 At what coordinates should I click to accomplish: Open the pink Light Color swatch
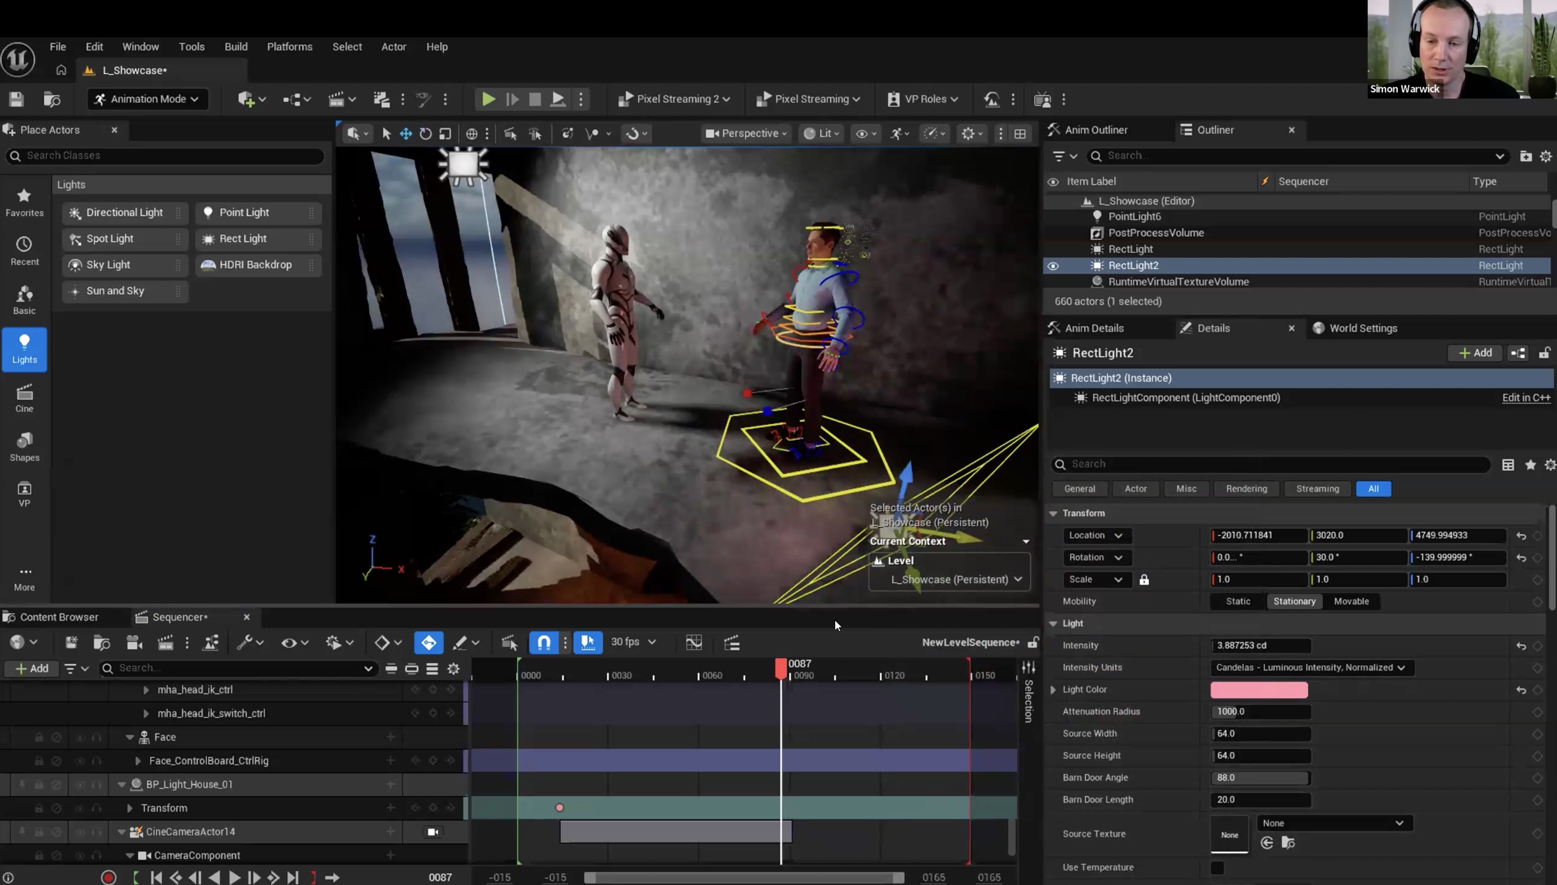pyautogui.click(x=1259, y=689)
